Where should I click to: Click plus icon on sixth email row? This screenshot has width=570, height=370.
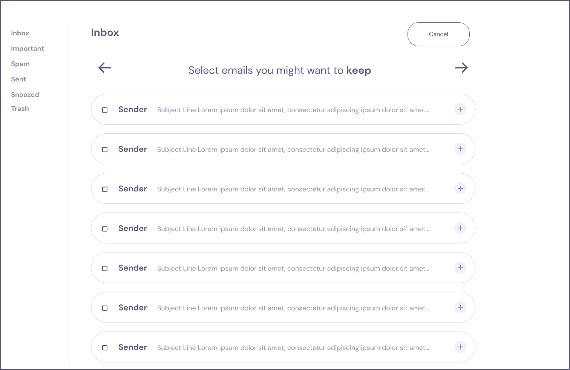[460, 307]
